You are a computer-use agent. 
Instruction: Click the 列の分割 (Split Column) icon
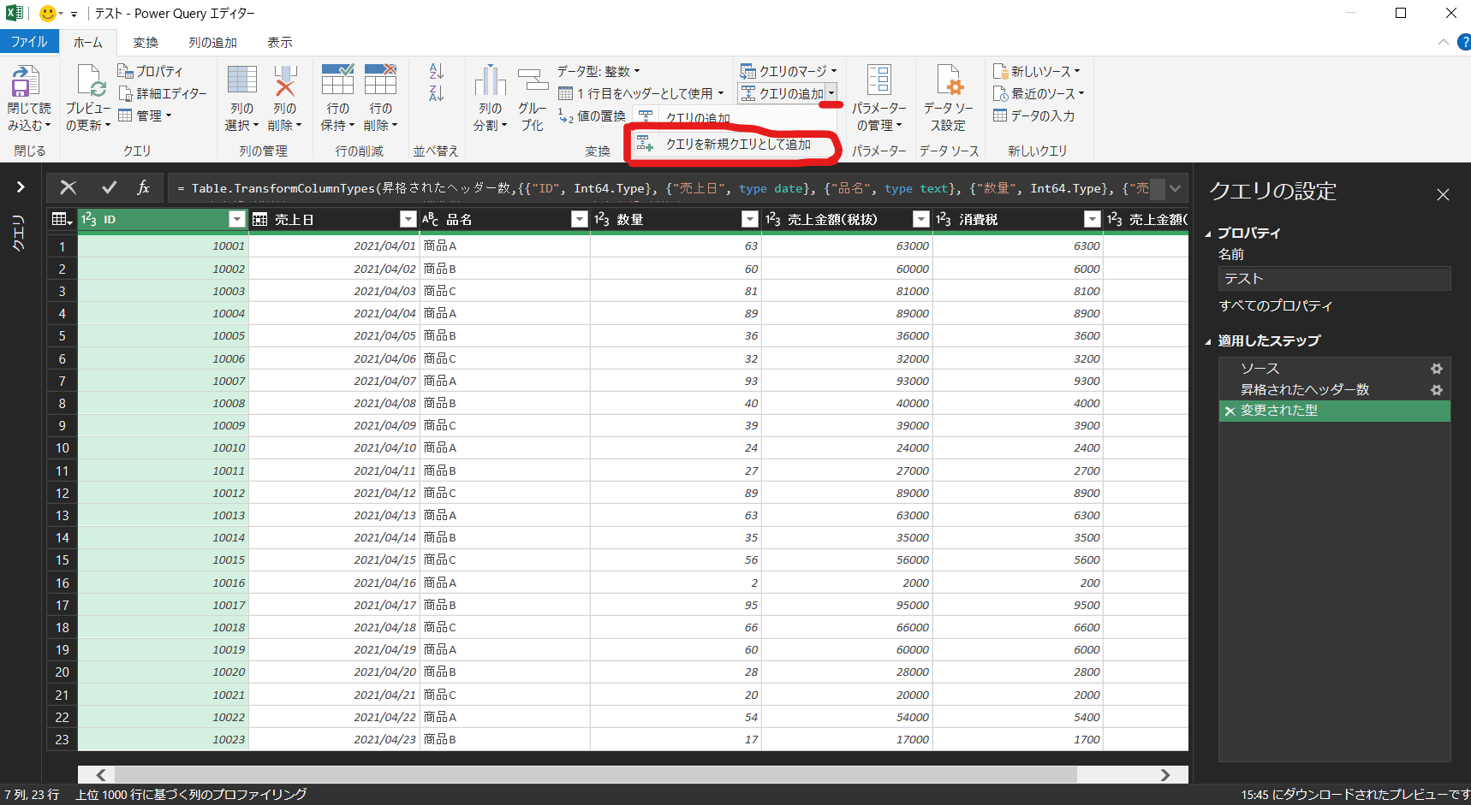click(x=490, y=81)
